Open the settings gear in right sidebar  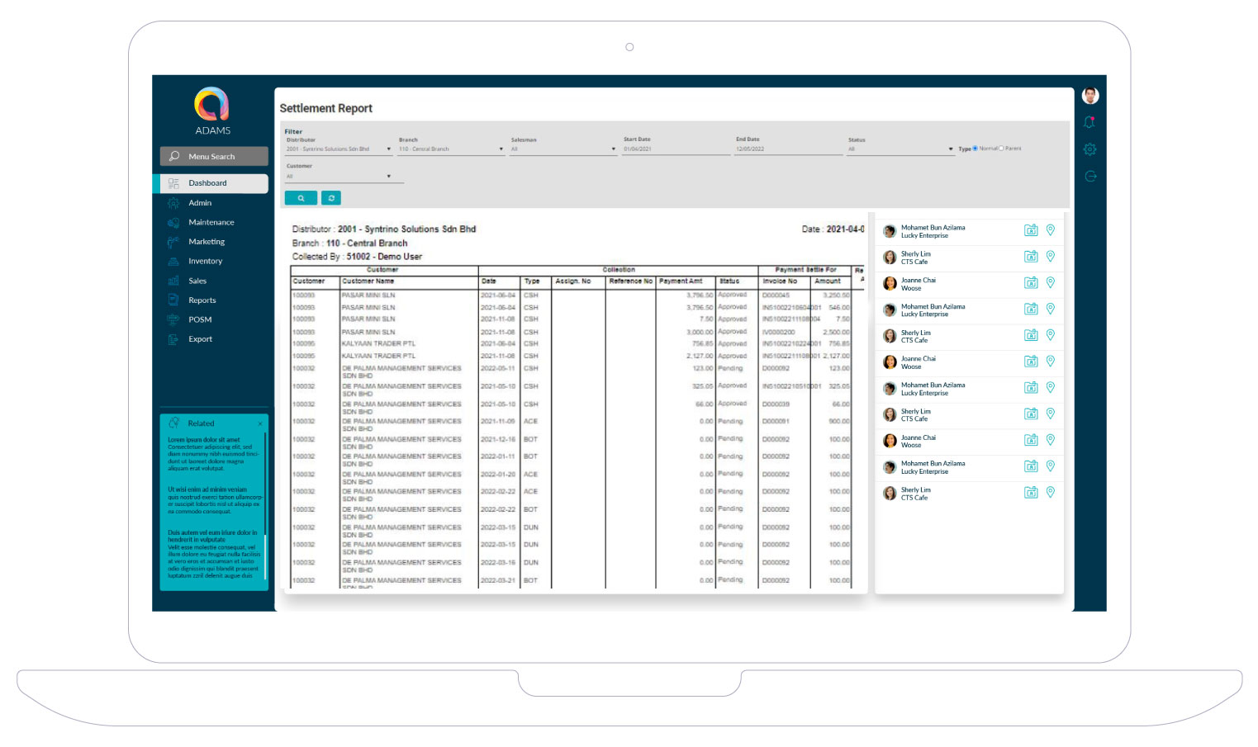1089,149
